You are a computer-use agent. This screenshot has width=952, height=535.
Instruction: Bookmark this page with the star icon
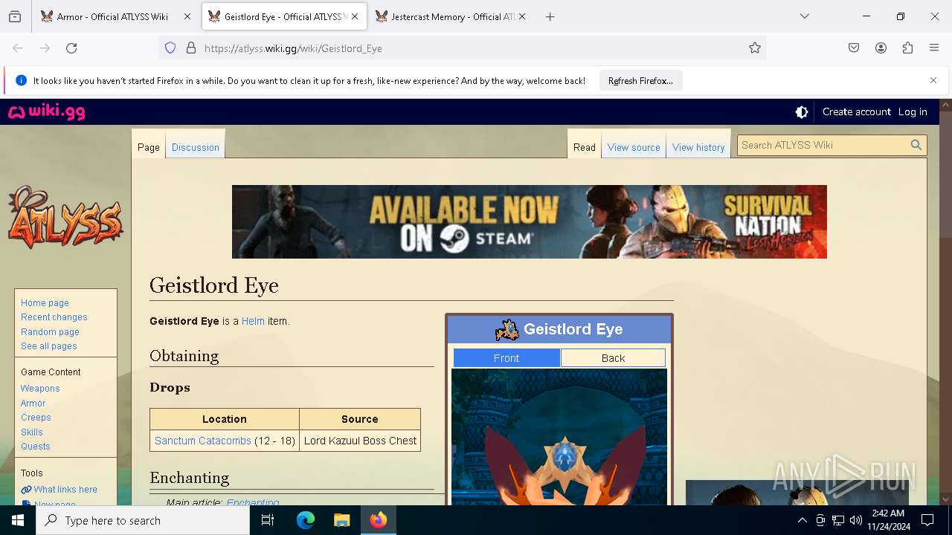pyautogui.click(x=755, y=48)
